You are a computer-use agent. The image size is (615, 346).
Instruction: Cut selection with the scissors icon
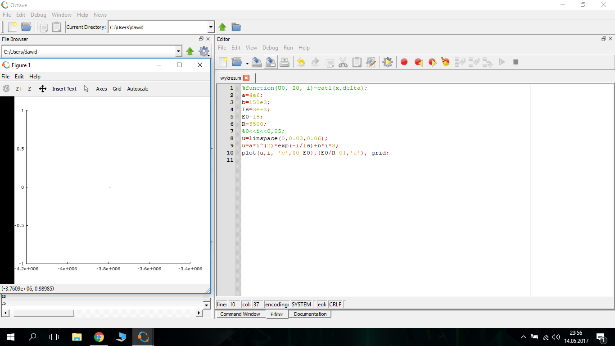343,62
